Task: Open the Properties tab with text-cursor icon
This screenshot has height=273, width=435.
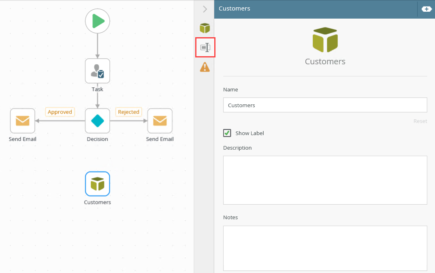Action: pyautogui.click(x=205, y=47)
